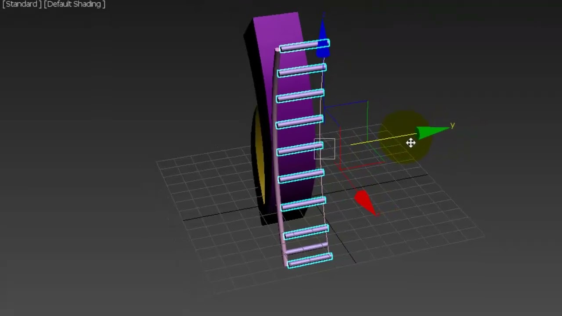Open the [Default Shading] viewport menu
Viewport: 562px width, 316px height.
[75, 4]
